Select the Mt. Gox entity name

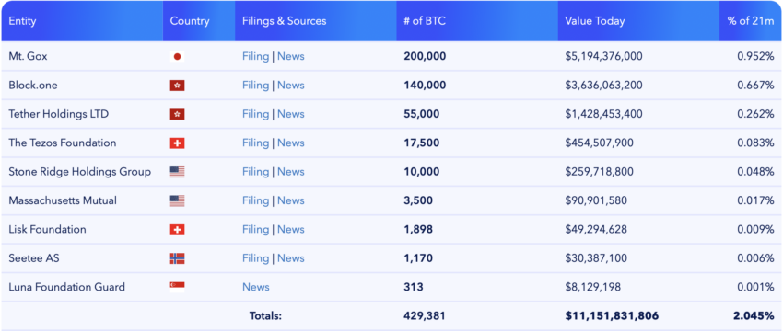pos(28,56)
